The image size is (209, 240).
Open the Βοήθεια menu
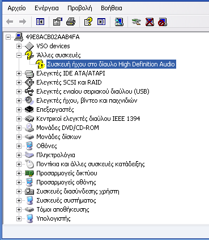tap(112, 8)
